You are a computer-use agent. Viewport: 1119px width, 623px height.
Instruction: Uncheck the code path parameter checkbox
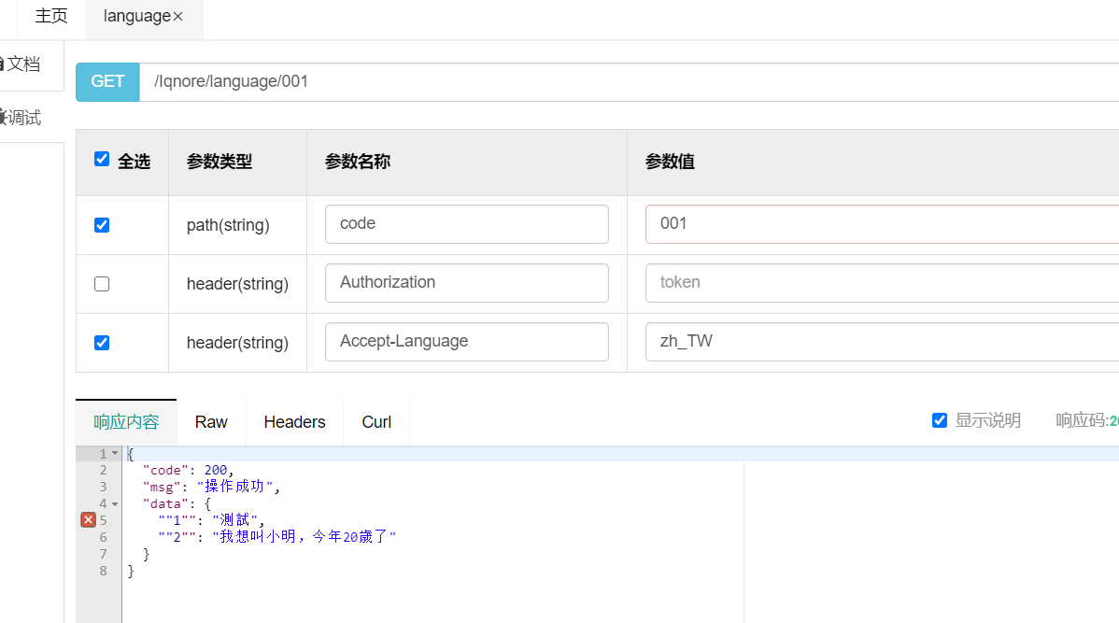[102, 225]
